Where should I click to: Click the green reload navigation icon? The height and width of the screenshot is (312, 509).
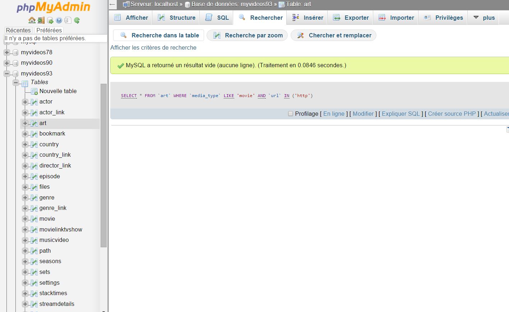click(77, 20)
